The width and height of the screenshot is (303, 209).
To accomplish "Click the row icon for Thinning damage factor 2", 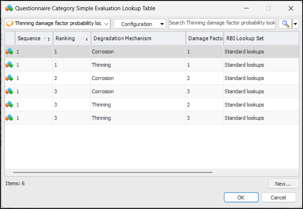I will pyautogui.click(x=9, y=105).
